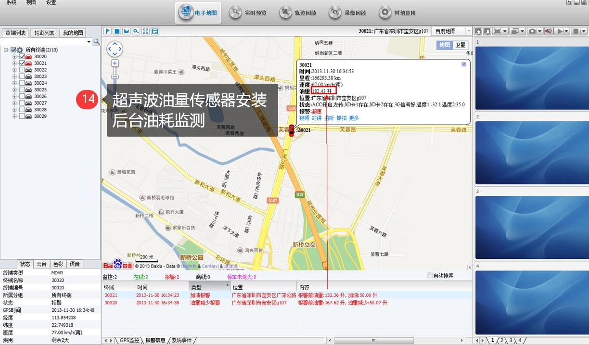The image size is (589, 345).
Task: Uncheck the checkbox for terminal 30021
Action: (22, 63)
